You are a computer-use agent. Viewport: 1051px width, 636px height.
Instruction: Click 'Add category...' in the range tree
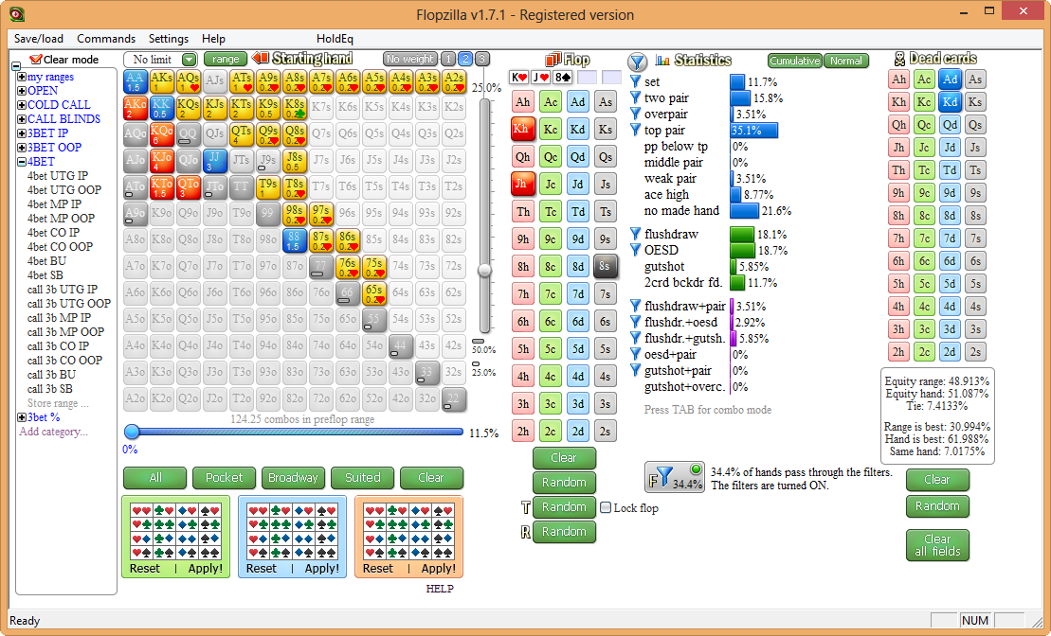tap(54, 432)
